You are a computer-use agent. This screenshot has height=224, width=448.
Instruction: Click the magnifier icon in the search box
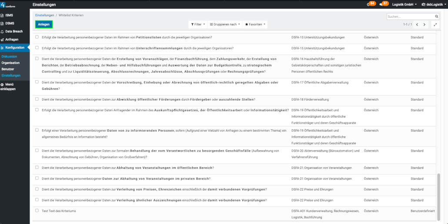click(435, 16)
